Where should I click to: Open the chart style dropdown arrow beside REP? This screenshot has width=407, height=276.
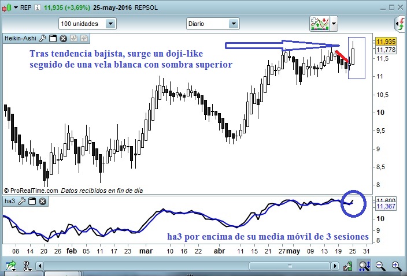[16, 8]
